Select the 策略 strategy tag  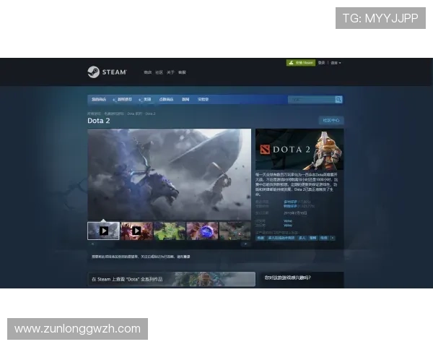pyautogui.click(x=313, y=238)
